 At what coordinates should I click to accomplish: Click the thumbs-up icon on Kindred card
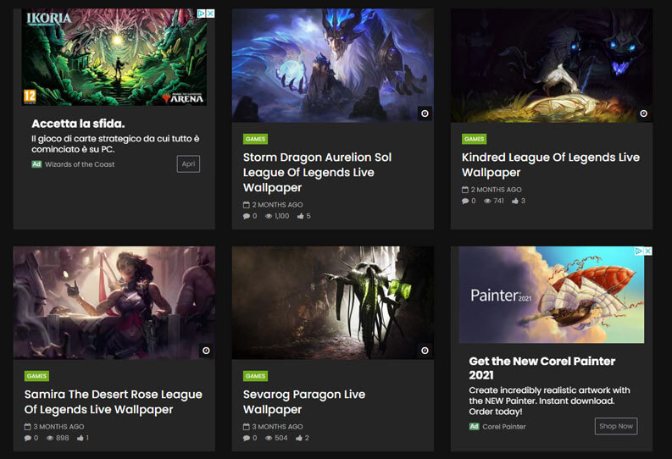click(x=515, y=201)
